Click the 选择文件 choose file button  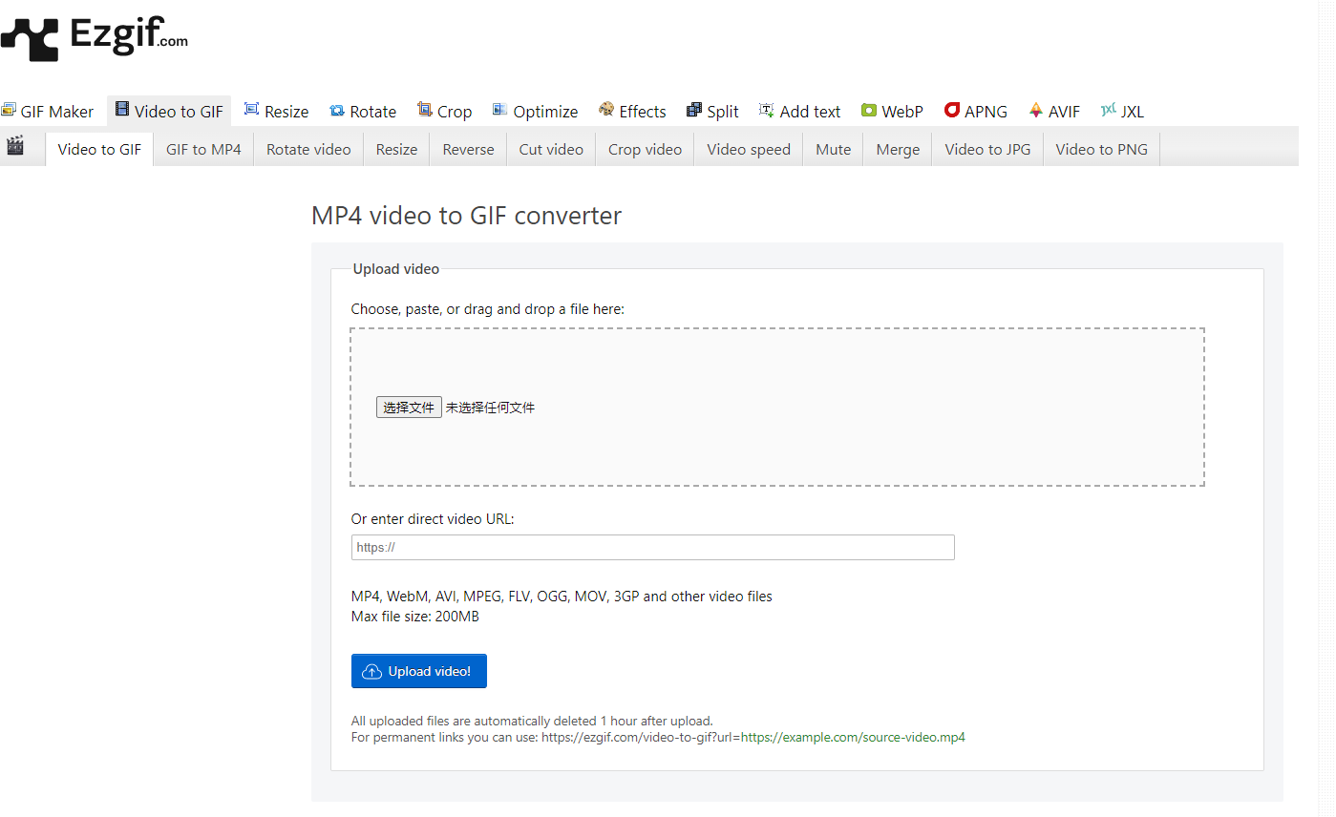(409, 408)
